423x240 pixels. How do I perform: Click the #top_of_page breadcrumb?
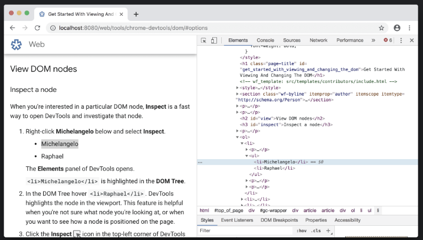(229, 211)
